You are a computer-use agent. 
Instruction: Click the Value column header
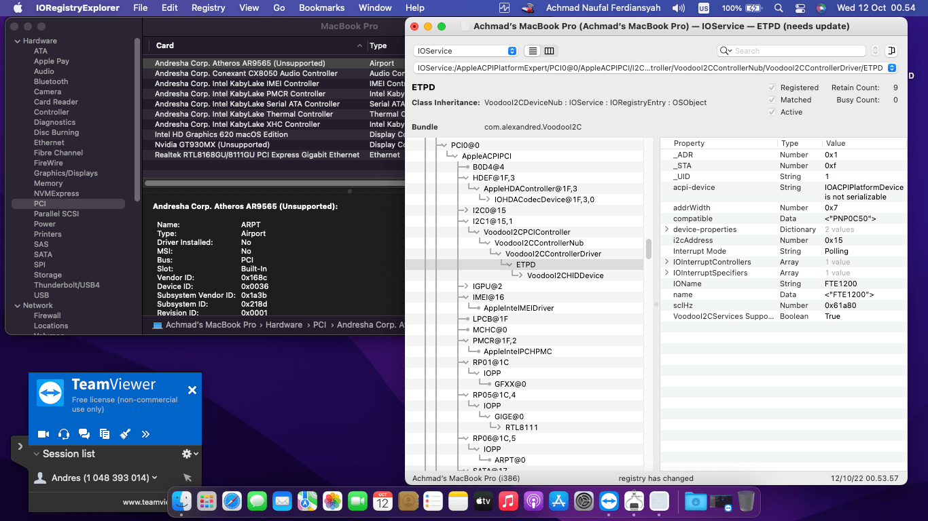click(836, 143)
